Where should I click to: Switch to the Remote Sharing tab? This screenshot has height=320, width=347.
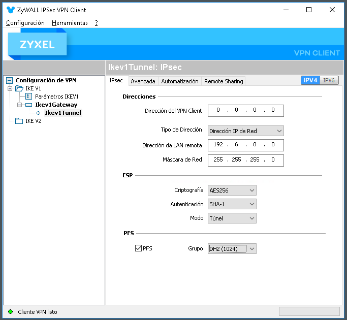(x=224, y=81)
